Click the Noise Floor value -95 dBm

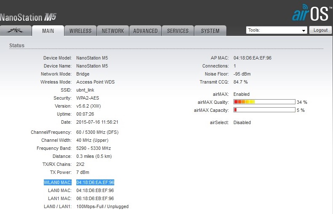(x=242, y=74)
